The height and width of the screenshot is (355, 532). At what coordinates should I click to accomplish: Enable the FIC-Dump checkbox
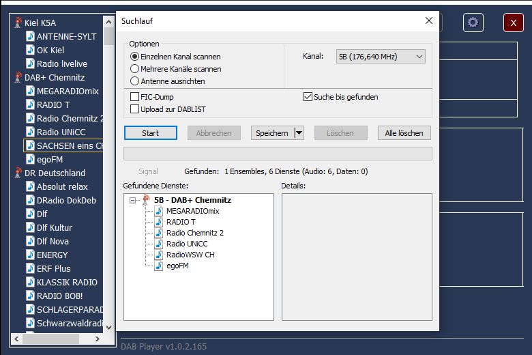click(x=134, y=97)
